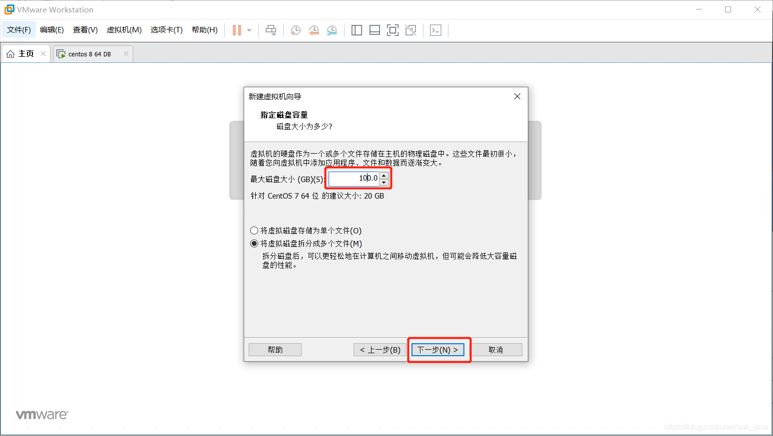Select store virtual disk as single file
Screen dimensions: 773x436
point(254,230)
